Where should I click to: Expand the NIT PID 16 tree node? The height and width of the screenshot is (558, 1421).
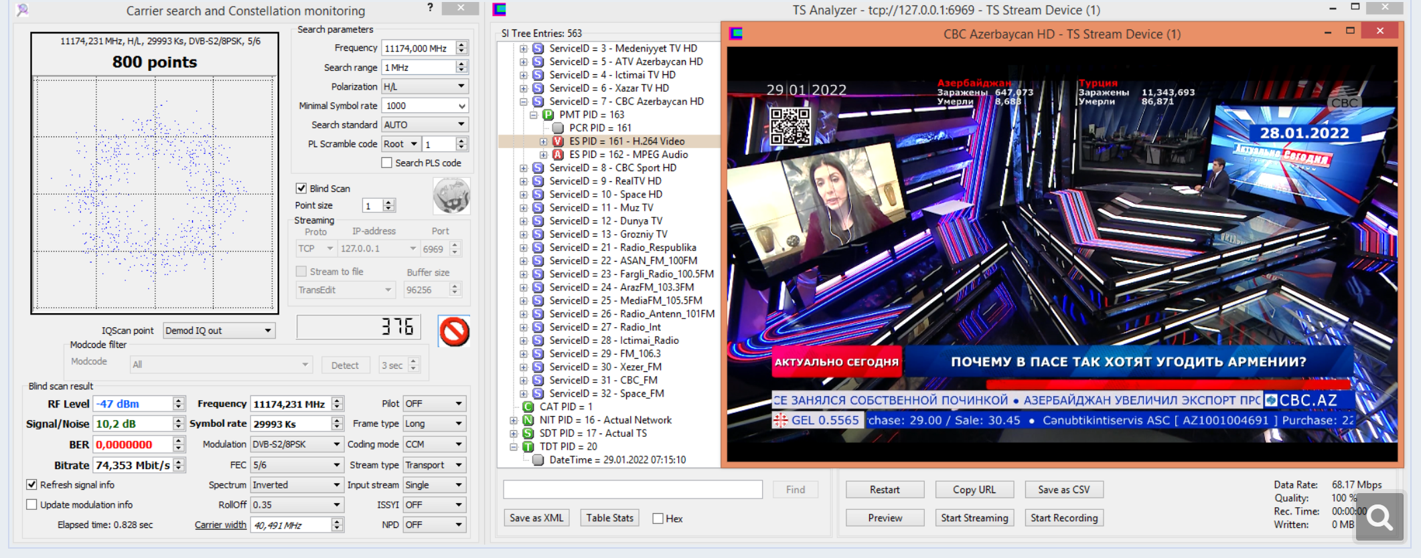coord(514,420)
